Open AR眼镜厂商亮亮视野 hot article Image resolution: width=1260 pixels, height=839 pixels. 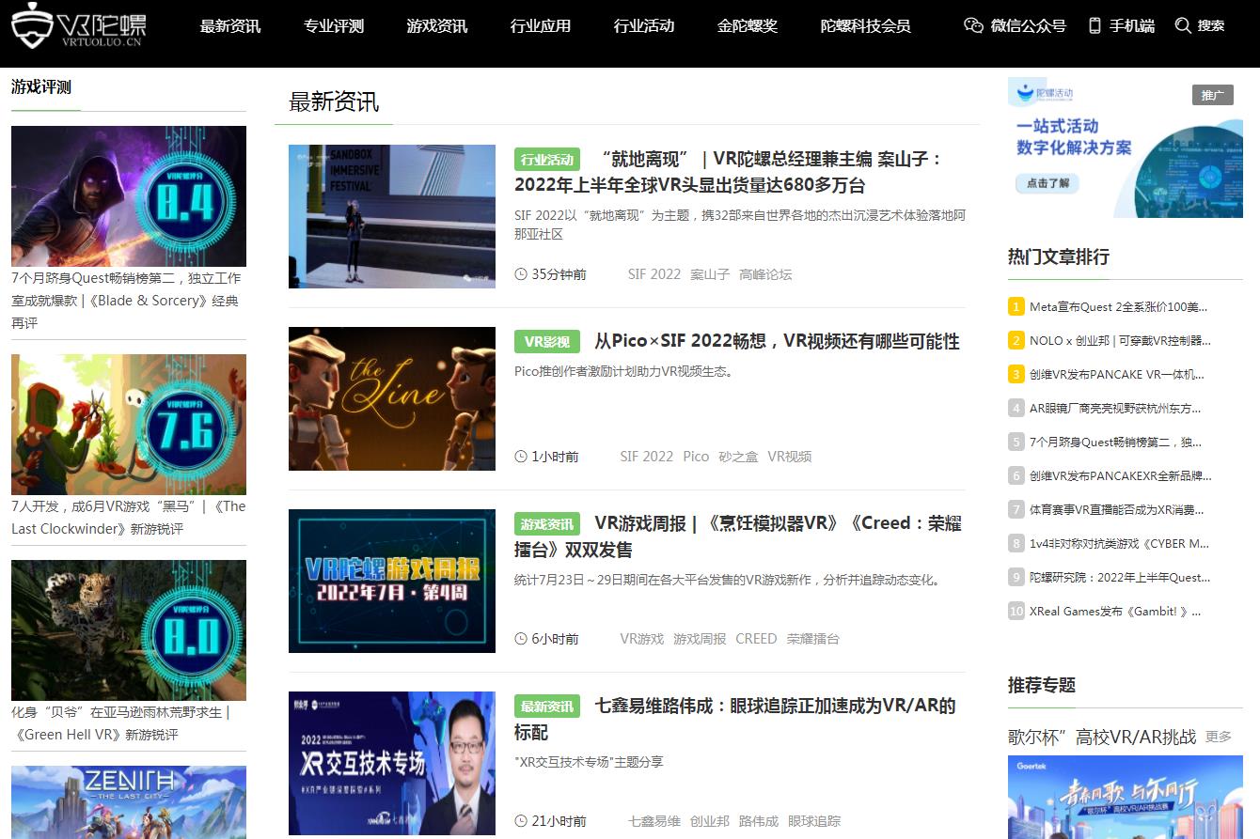coord(1116,408)
